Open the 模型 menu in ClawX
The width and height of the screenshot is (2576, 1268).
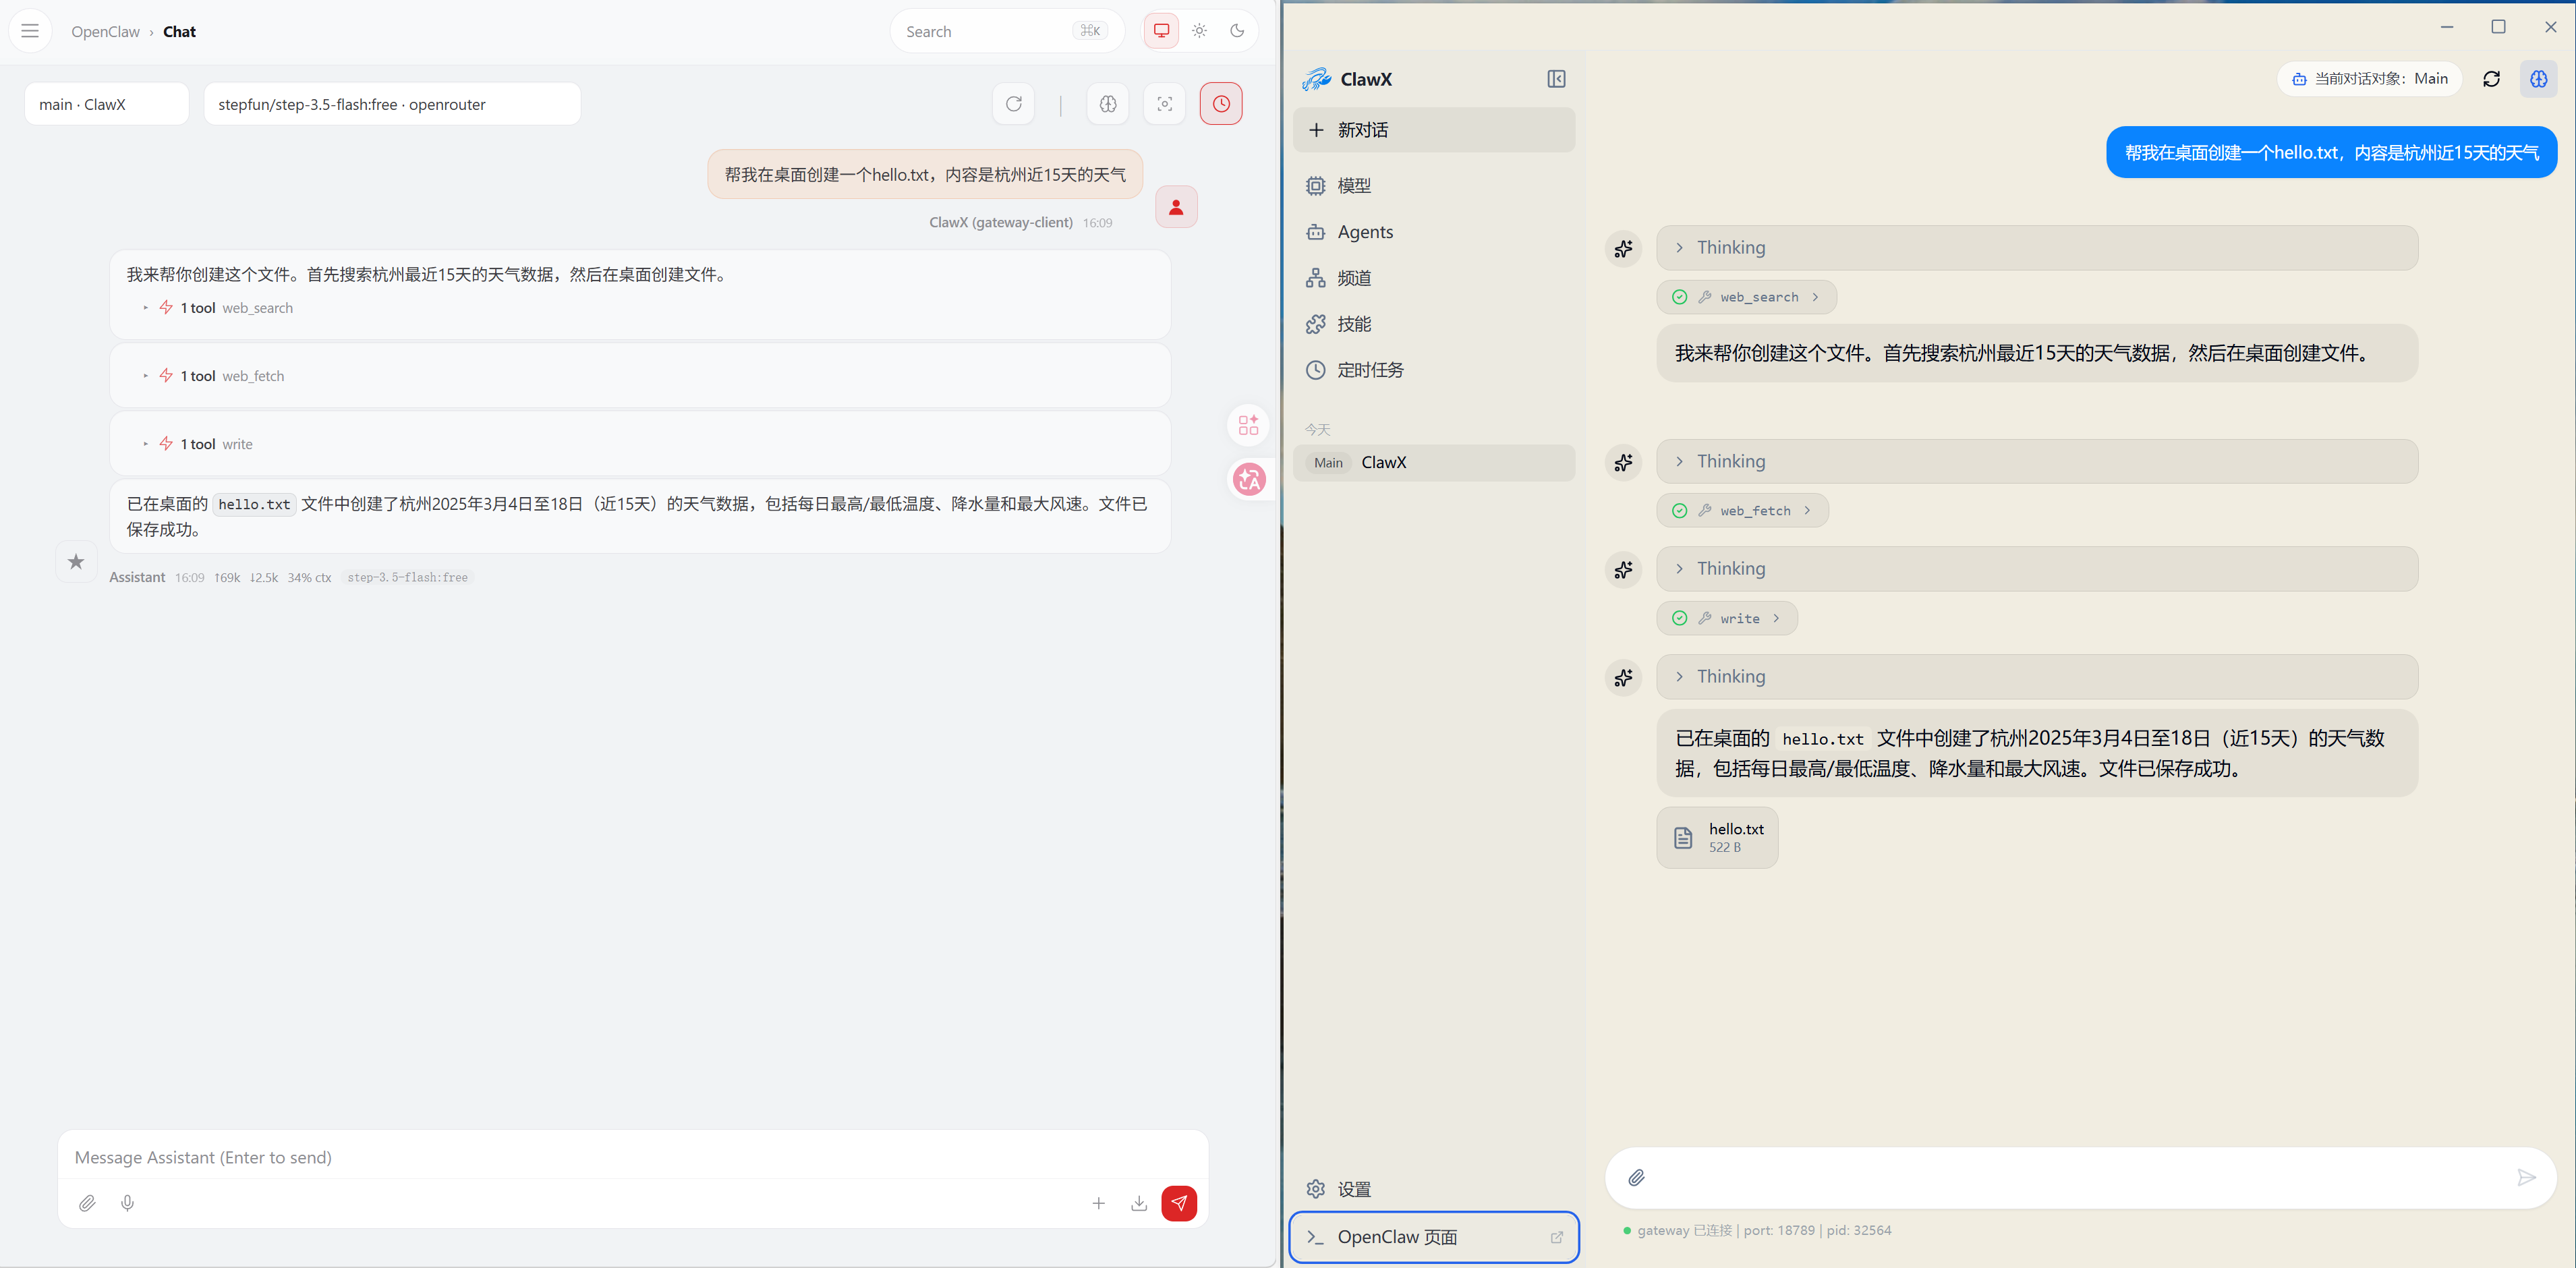point(1433,186)
